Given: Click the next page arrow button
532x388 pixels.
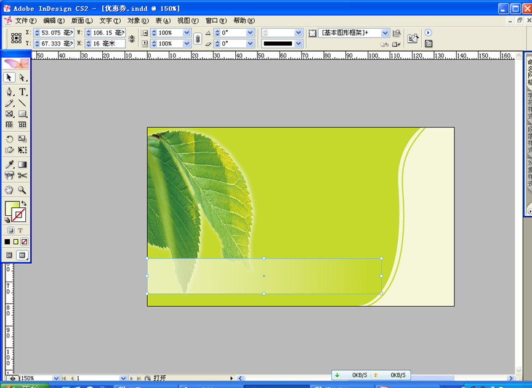Looking at the screenshot, I should point(131,378).
